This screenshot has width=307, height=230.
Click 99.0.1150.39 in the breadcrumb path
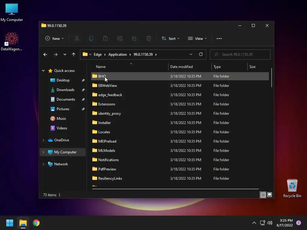pos(143,55)
